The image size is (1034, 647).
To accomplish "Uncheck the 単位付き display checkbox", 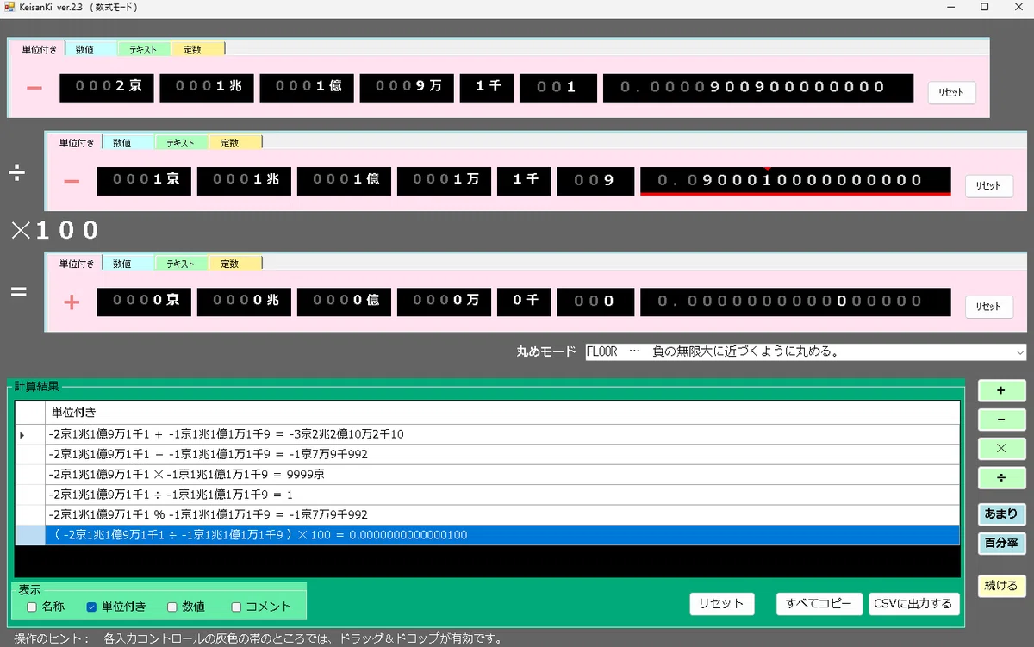I will click(91, 607).
